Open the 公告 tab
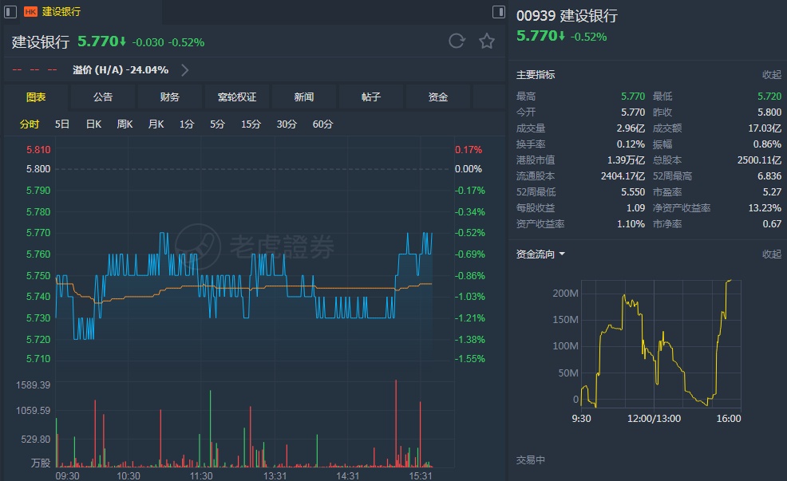 tap(103, 97)
